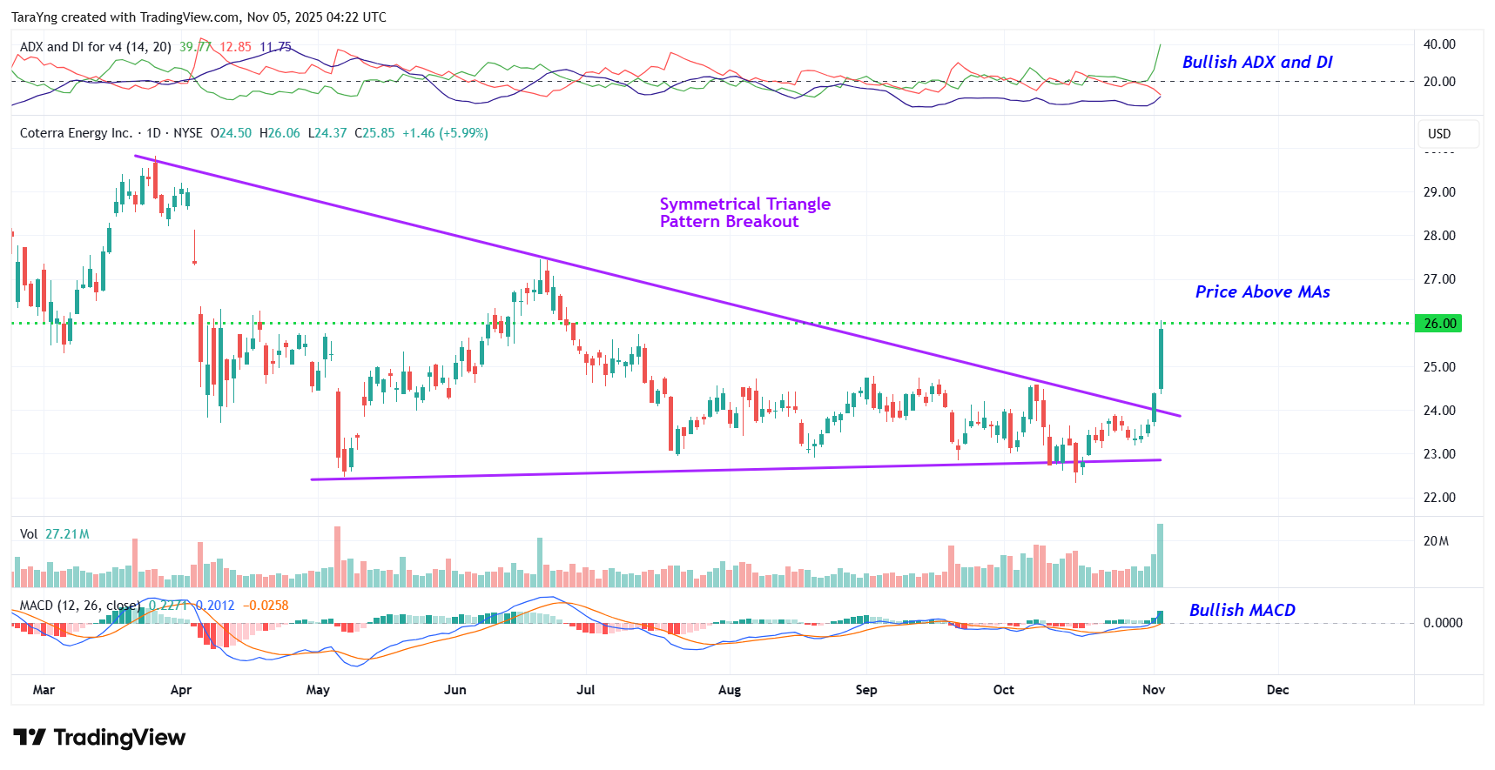1495x770 pixels.
Task: Select the Coterra Energy Inc. symbol title
Action: click(76, 133)
